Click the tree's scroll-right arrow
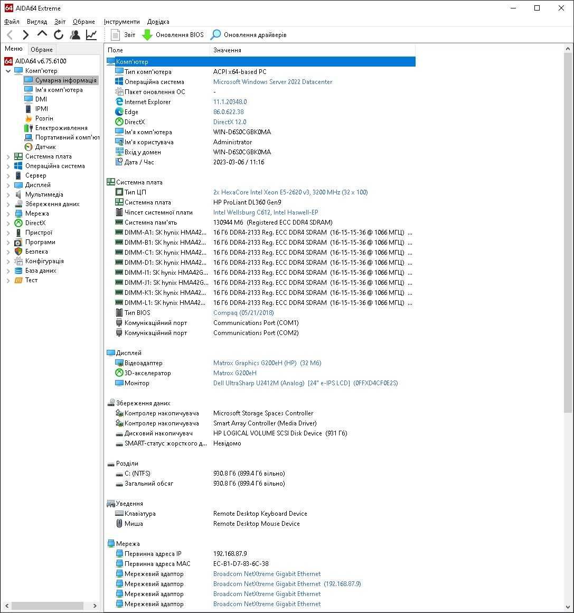This screenshot has height=613, width=574. [95, 606]
